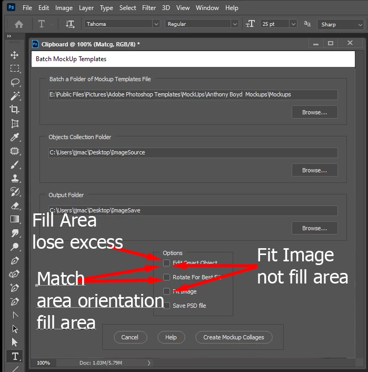Toggle text orientation button
This screenshot has height=372, width=368.
(70, 24)
